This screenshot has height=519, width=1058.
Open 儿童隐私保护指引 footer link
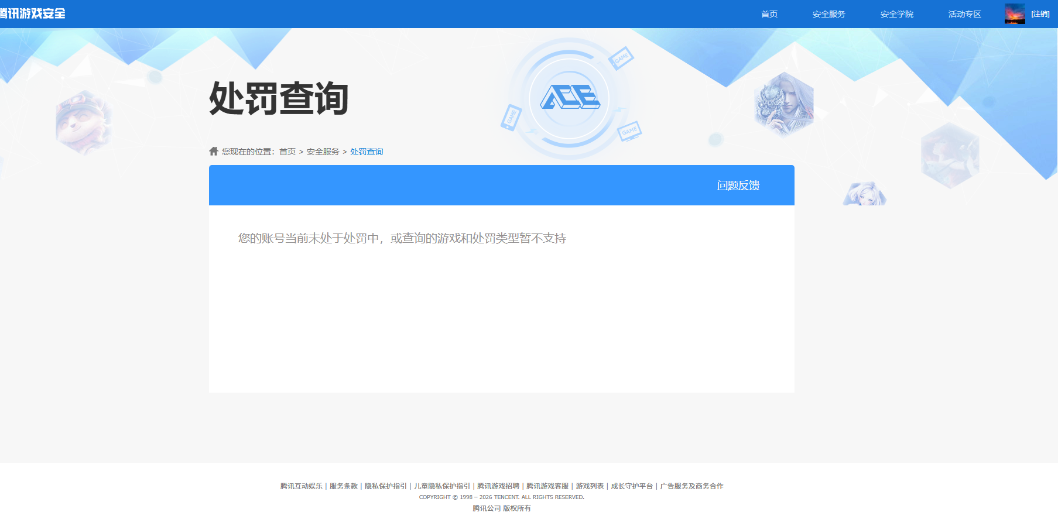point(442,486)
